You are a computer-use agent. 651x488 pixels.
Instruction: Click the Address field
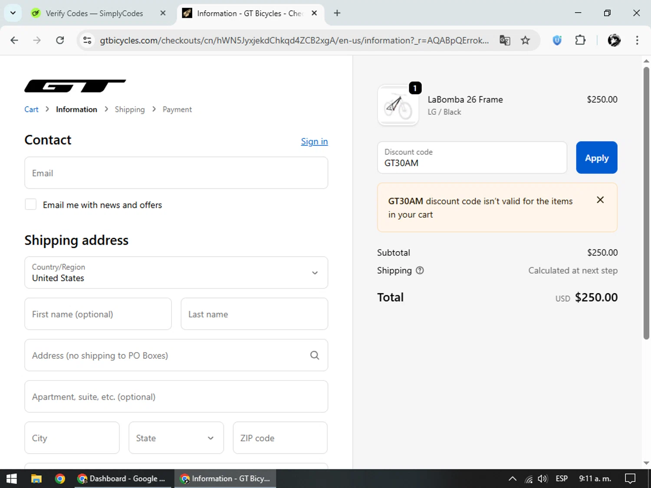click(176, 355)
